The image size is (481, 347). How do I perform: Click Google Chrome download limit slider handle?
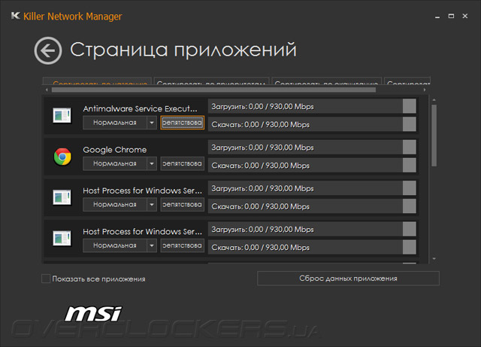click(x=409, y=165)
